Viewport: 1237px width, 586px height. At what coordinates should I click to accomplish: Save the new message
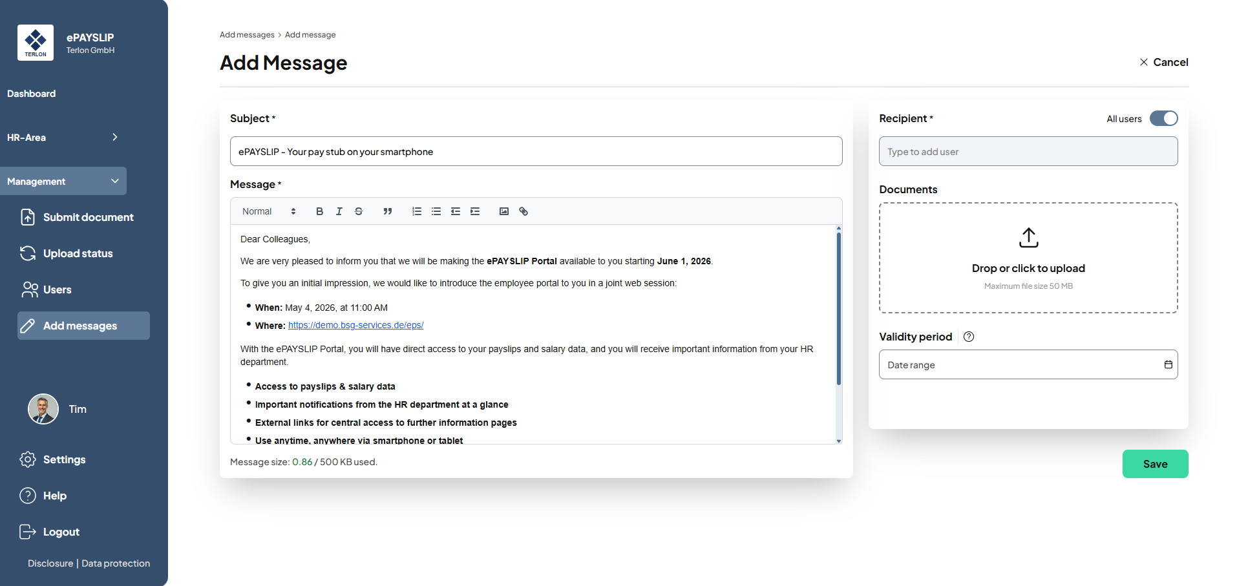click(x=1155, y=464)
